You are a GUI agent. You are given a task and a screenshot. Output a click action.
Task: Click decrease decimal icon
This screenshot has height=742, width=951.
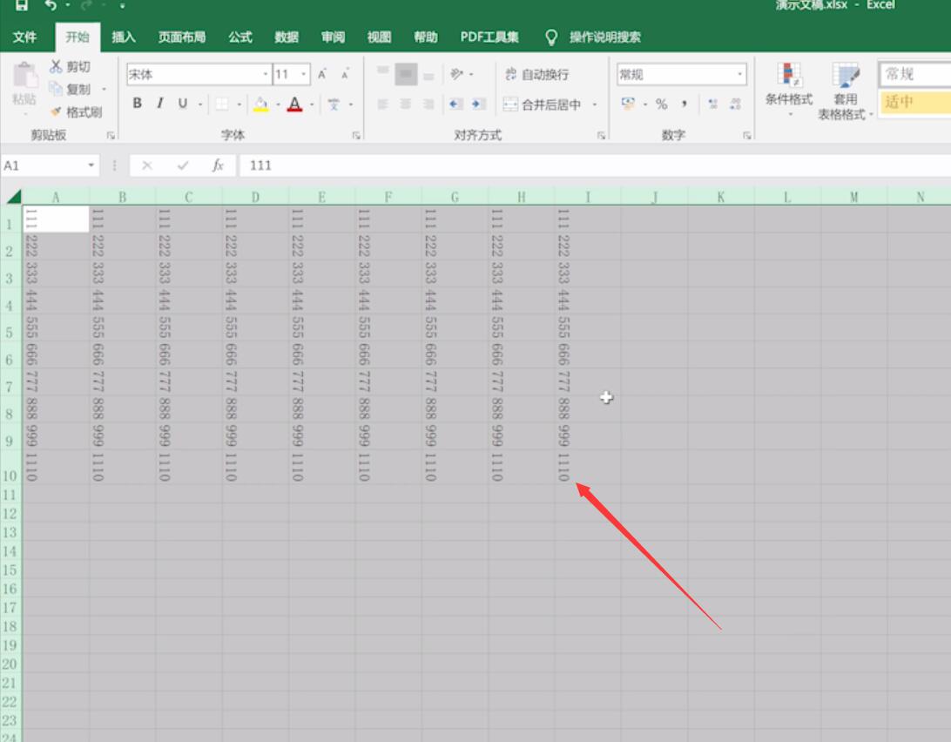735,104
